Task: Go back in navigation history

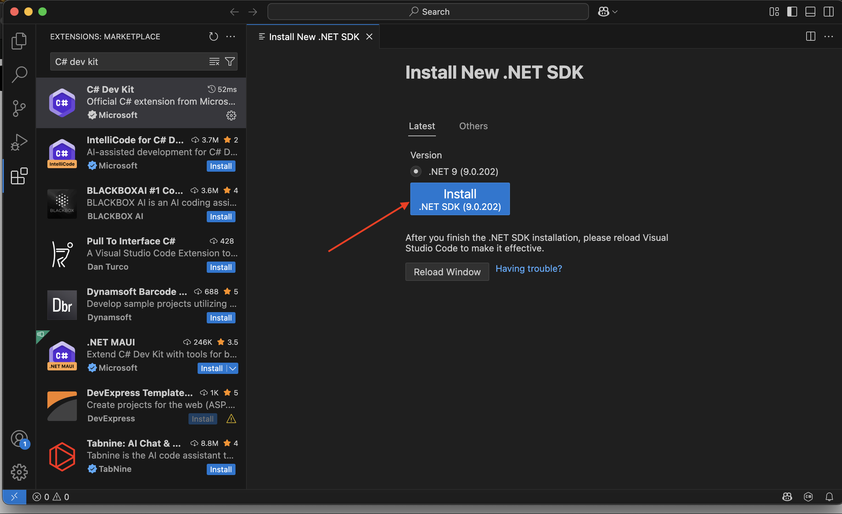Action: pos(234,12)
